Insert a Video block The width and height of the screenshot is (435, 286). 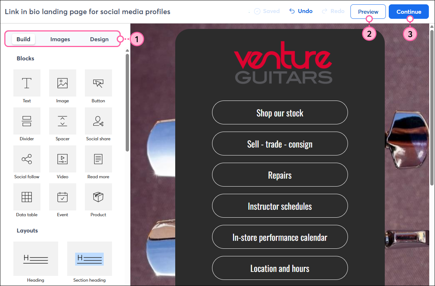click(x=63, y=159)
